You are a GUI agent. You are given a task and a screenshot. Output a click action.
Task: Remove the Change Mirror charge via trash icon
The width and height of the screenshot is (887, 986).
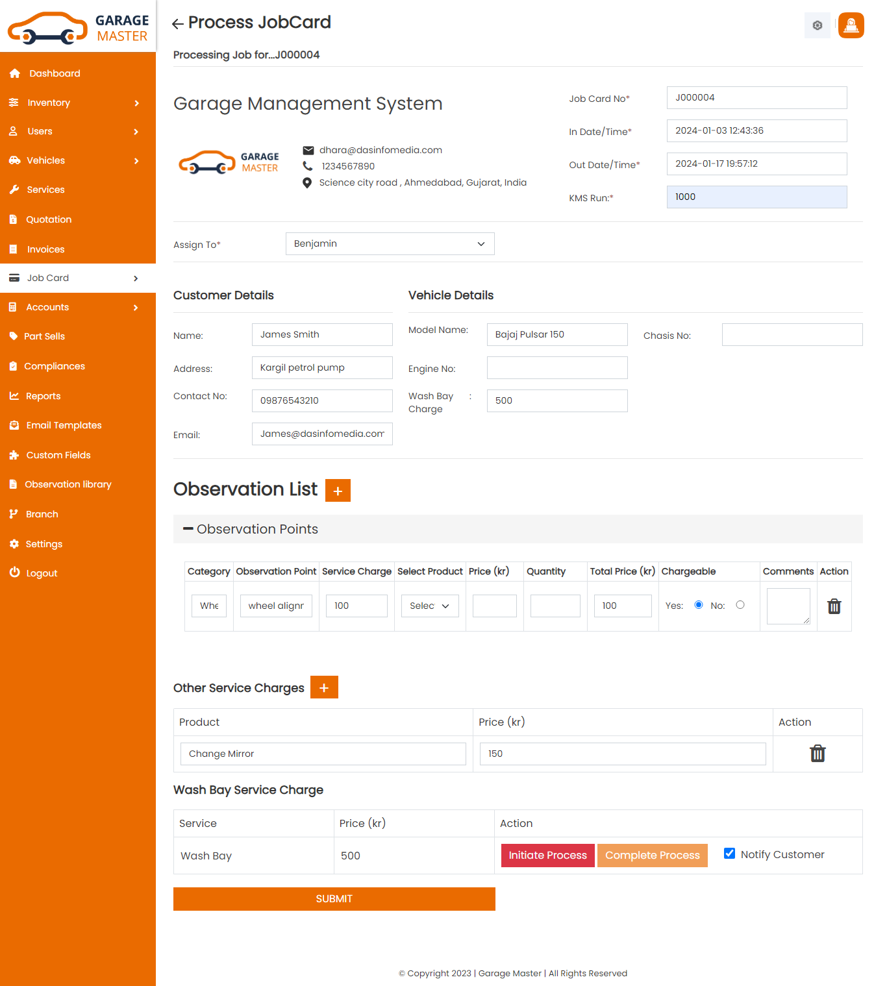pos(817,754)
